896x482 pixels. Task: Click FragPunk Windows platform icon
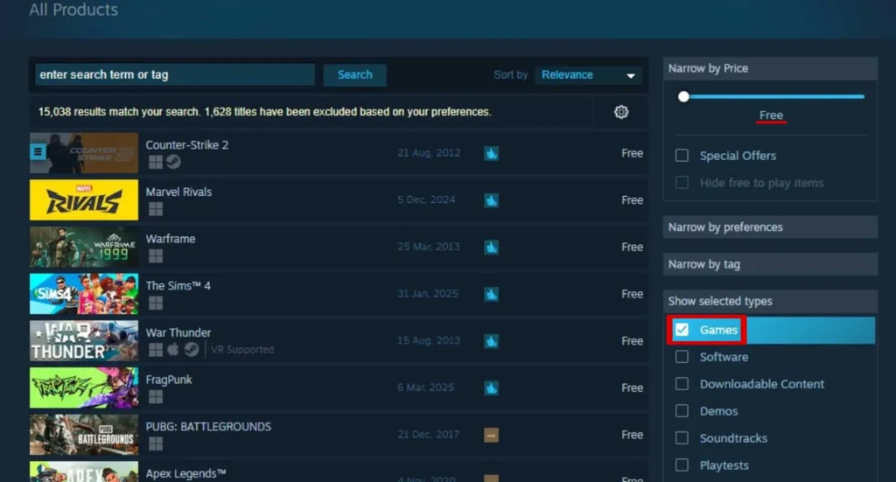[x=156, y=396]
